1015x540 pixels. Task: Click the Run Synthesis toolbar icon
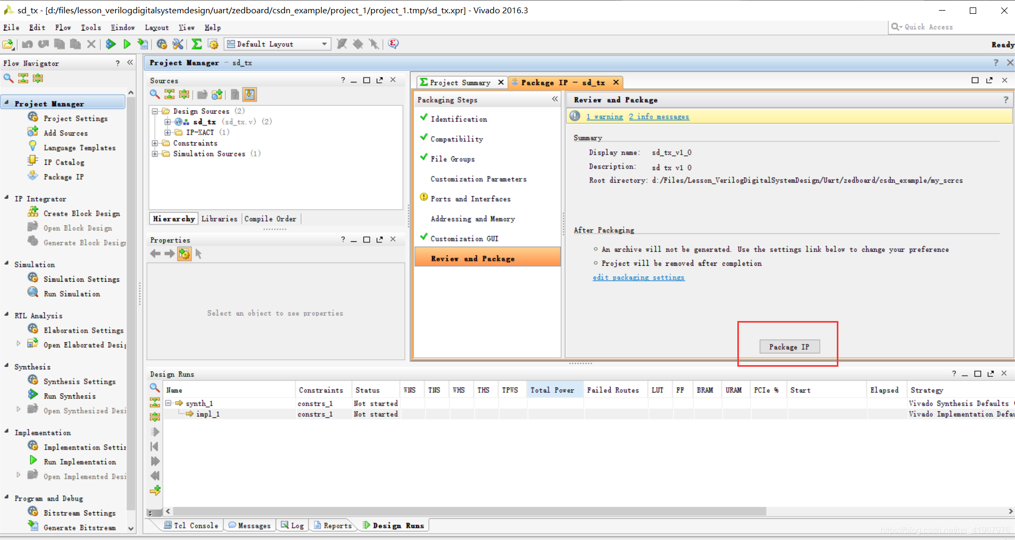point(111,44)
